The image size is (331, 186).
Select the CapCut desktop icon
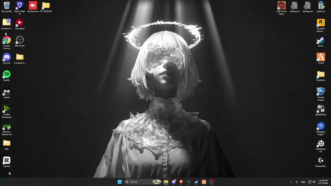[x=7, y=162]
